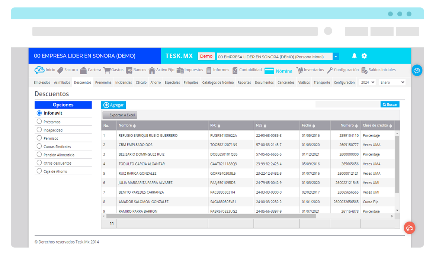Click Exportar a Excel button
Image resolution: width=436 pixels, height=255 pixels.
point(120,115)
